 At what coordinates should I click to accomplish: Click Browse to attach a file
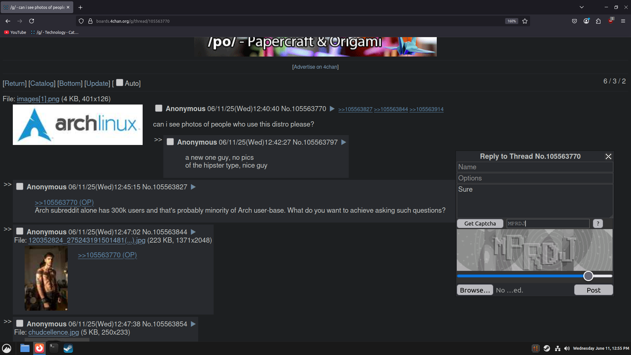click(475, 290)
